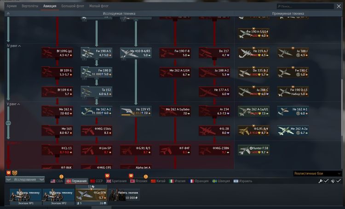
Task: Open the Реалистичные бои game mode dropdown
Action: 317,173
